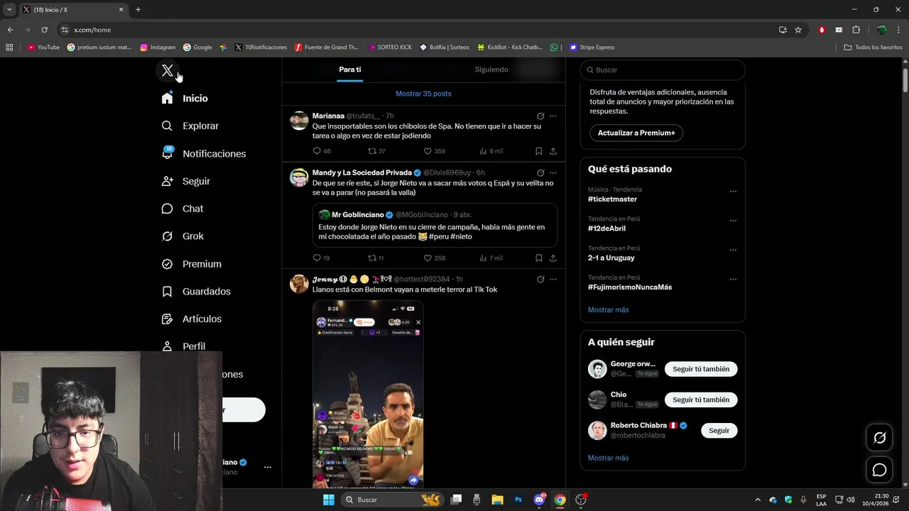Open more options on Mandy's post

[x=553, y=172]
